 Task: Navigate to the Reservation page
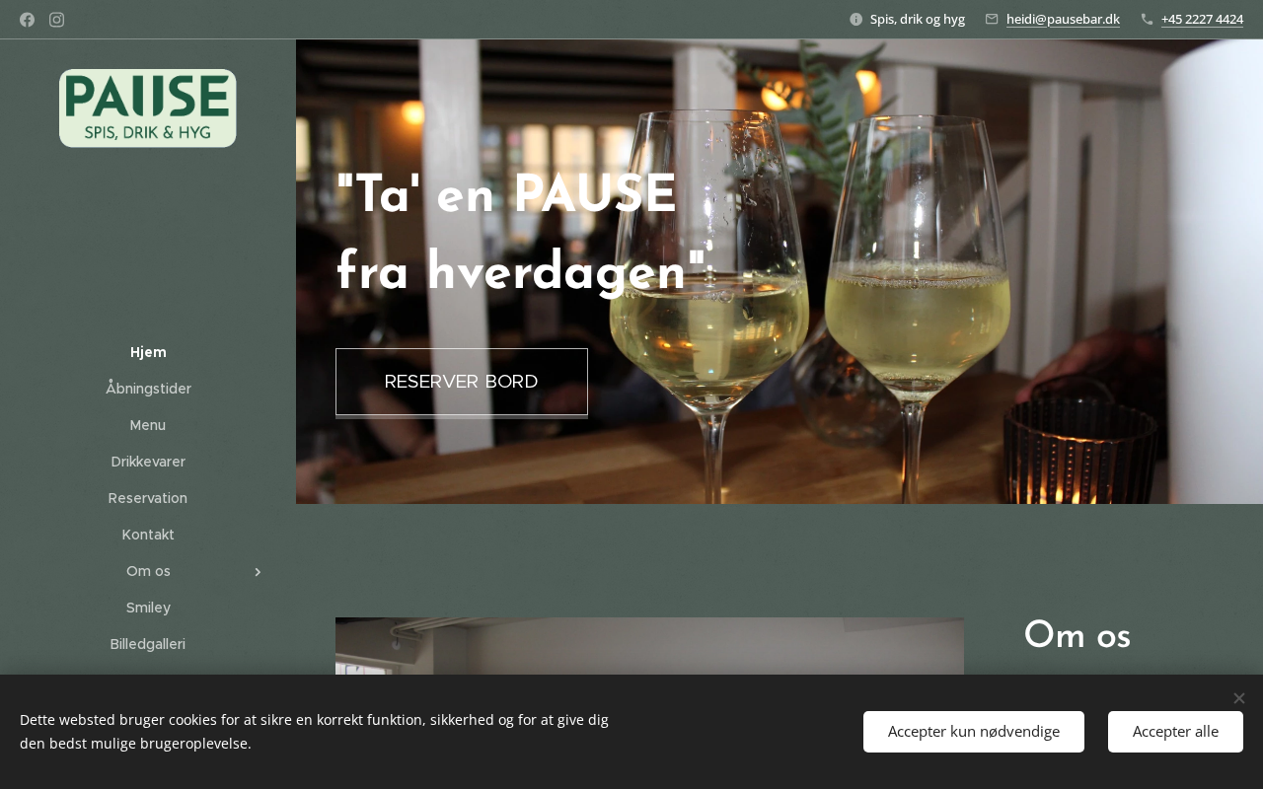(x=148, y=498)
